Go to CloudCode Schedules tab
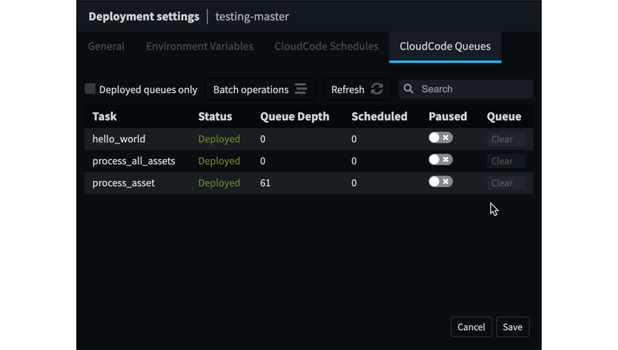 pyautogui.click(x=326, y=46)
